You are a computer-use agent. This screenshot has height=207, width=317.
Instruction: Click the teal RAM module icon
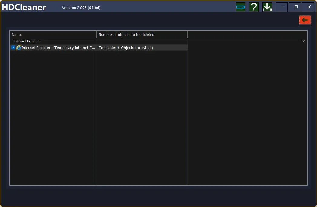240,7
